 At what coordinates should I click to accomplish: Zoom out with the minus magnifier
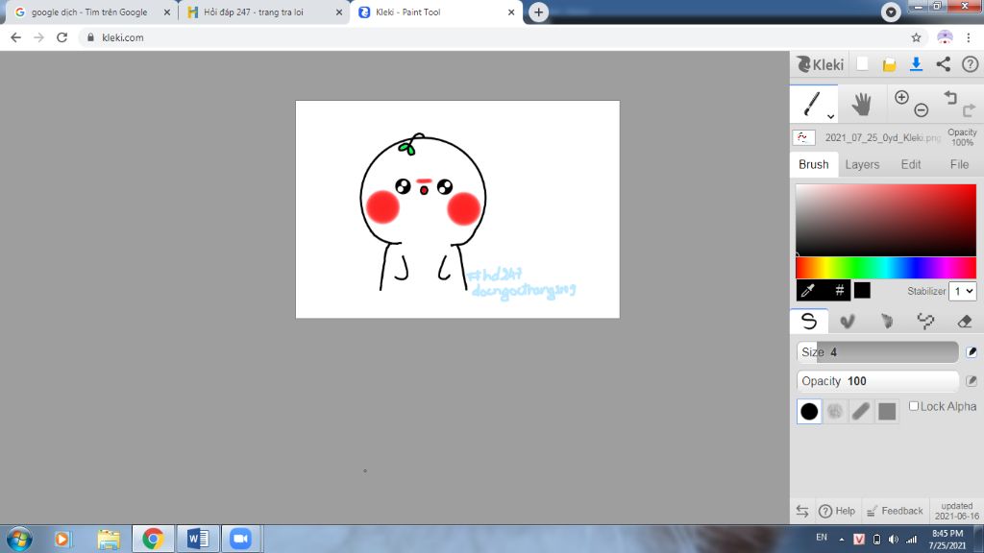(921, 110)
